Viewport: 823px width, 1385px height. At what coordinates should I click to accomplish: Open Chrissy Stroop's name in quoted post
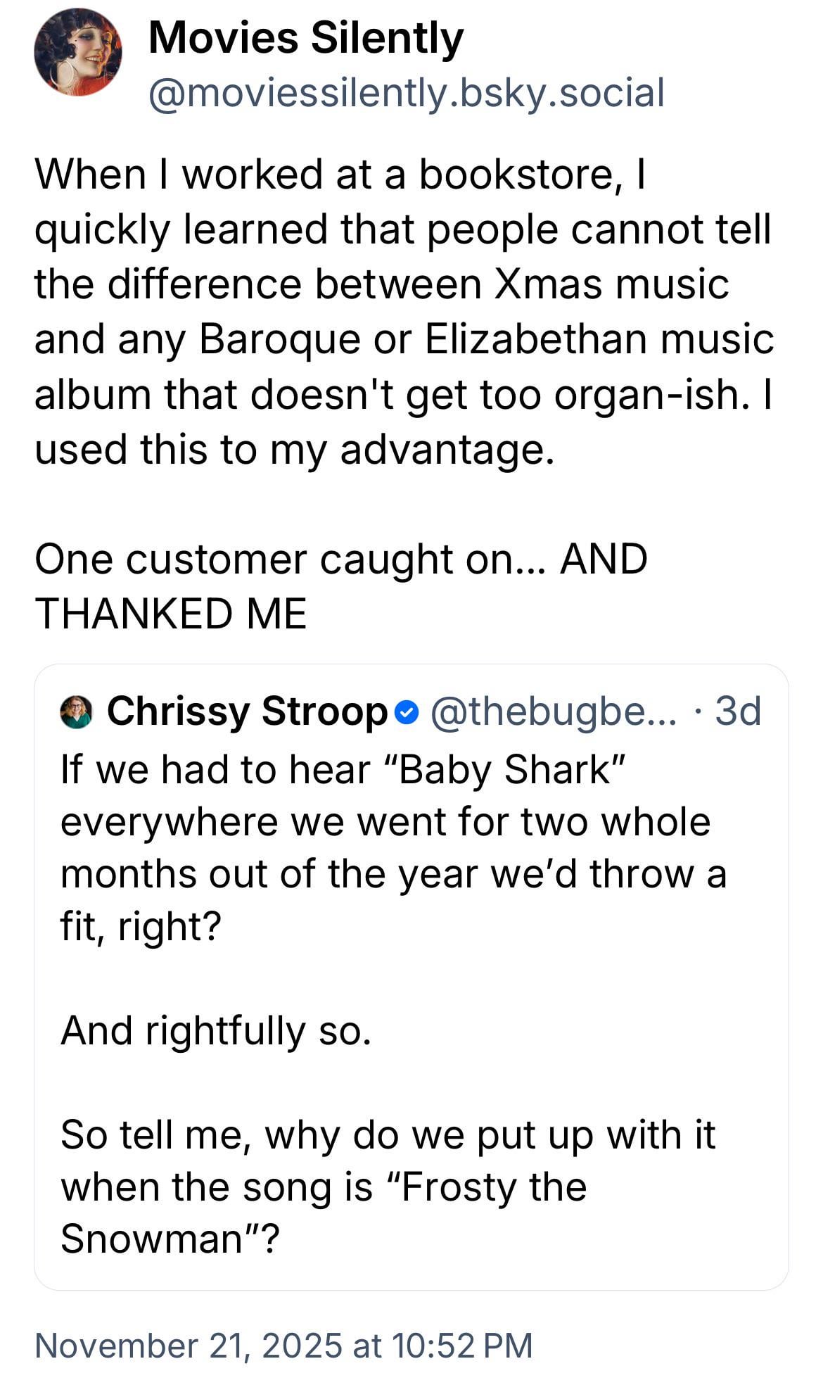pos(247,712)
